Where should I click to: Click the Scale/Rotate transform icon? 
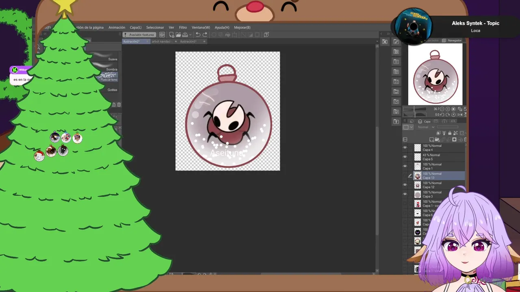click(235, 34)
